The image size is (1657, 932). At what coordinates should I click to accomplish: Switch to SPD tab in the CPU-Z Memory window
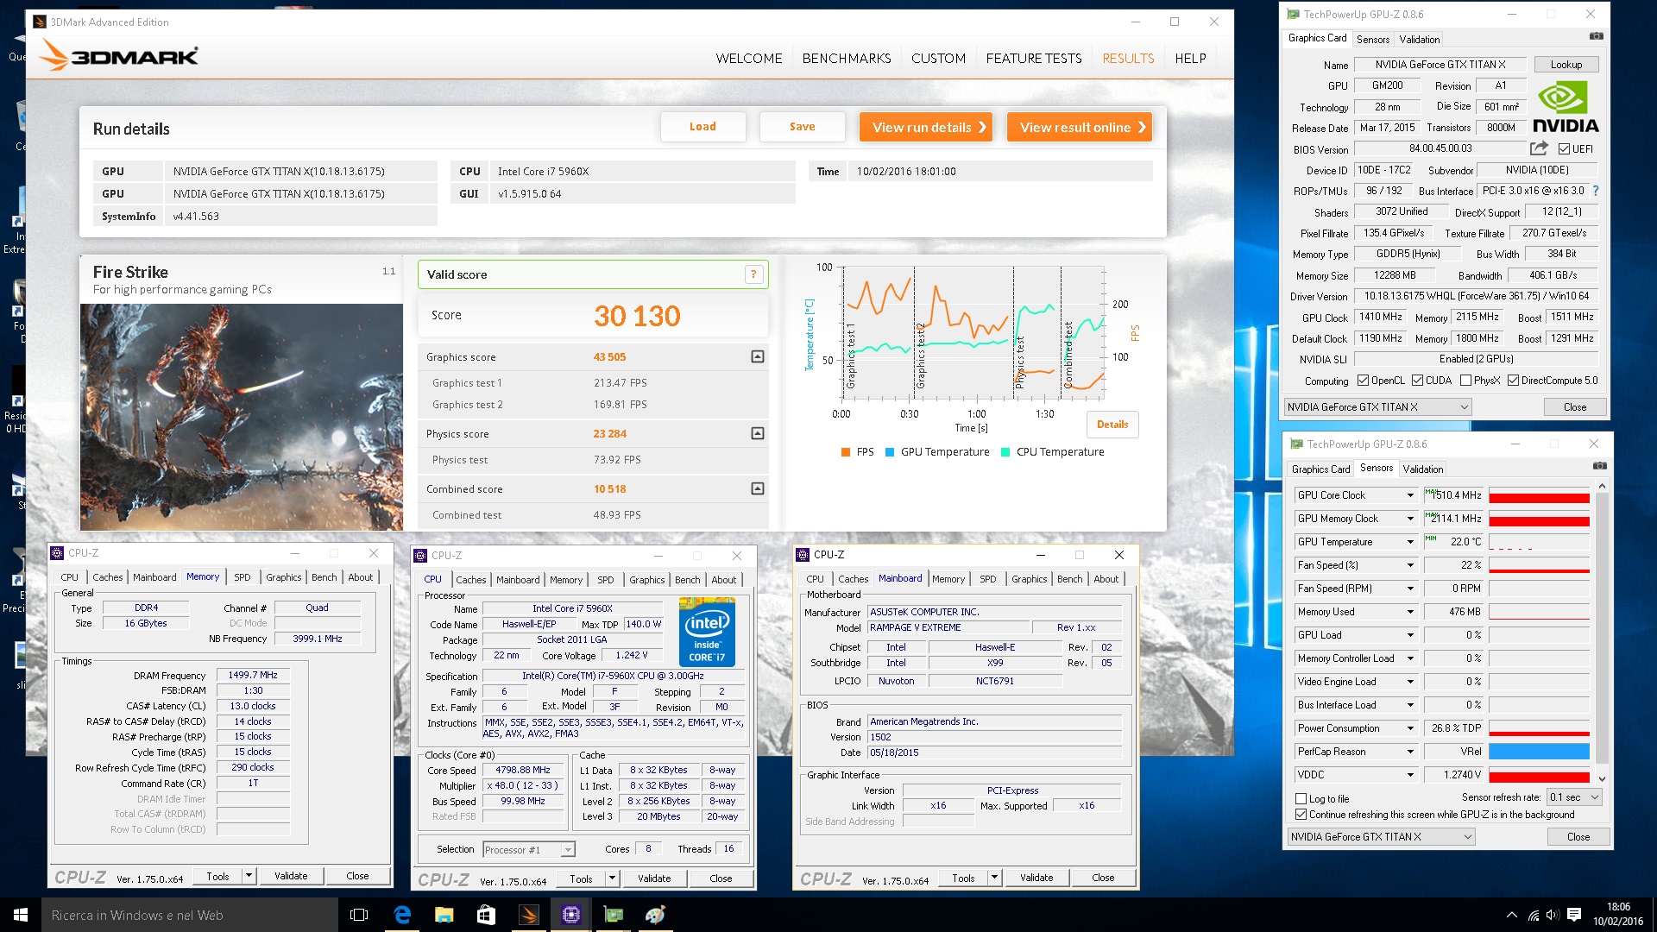242,577
